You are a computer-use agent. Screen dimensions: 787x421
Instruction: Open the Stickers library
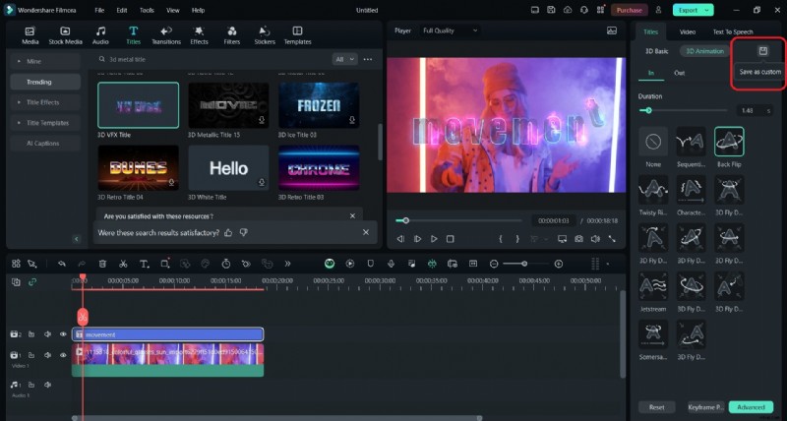[264, 35]
